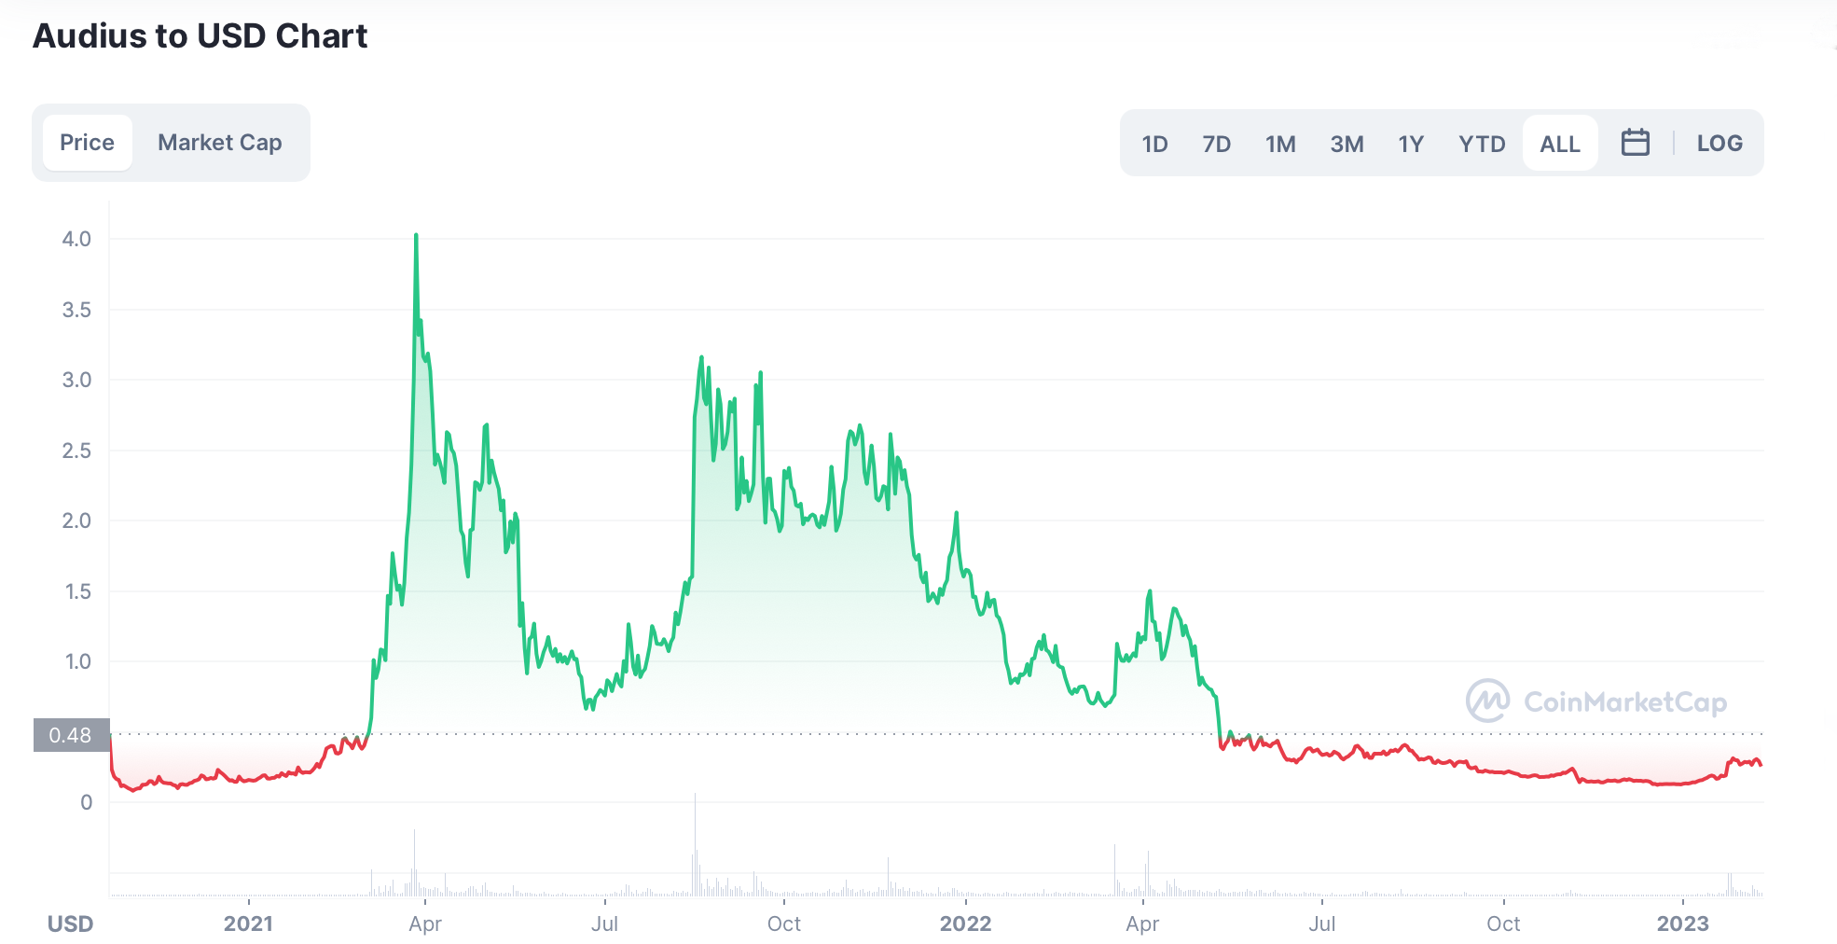
Task: Click the 2023 x-axis label
Action: coord(1682,923)
